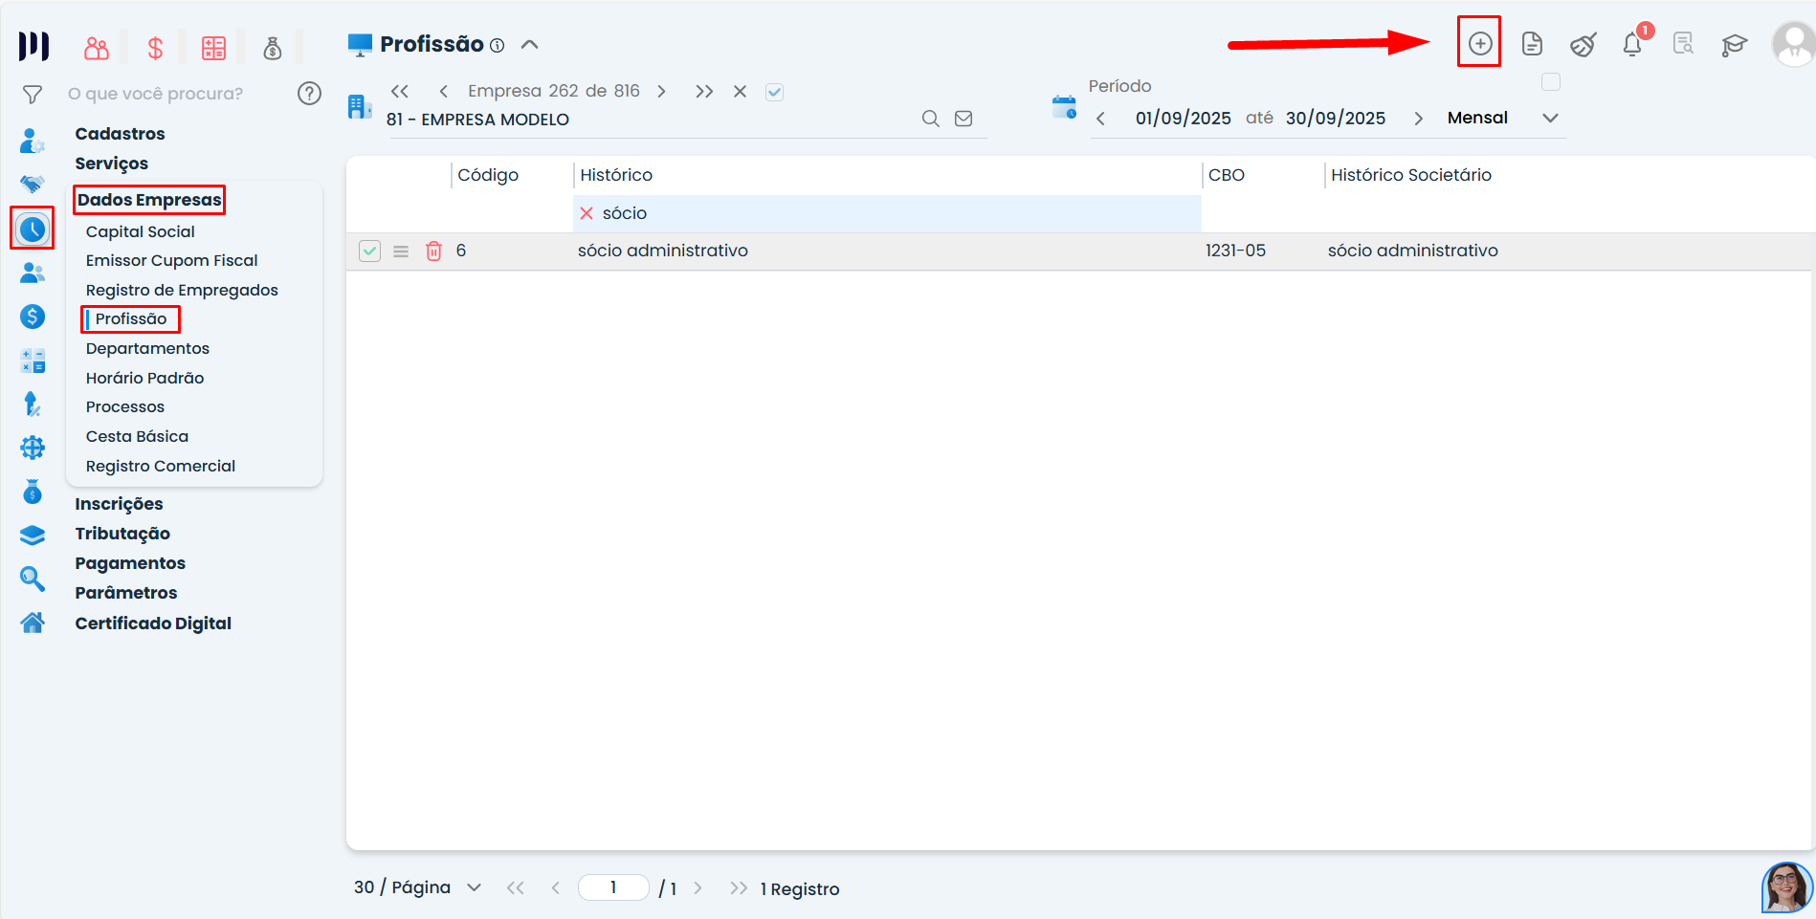
Task: Collapse the Dados Empresas menu
Action: pos(149,200)
